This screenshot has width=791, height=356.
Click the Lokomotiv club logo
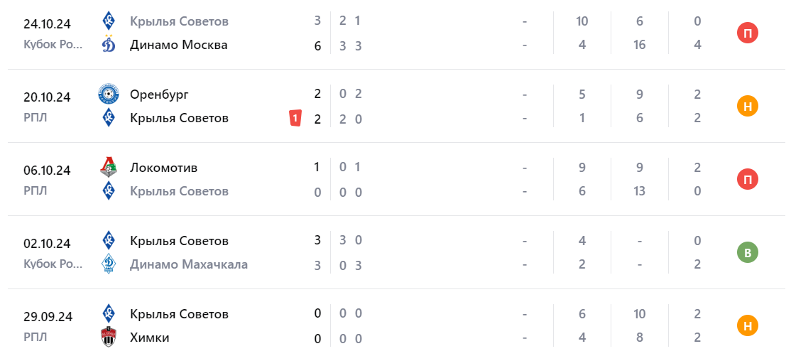pyautogui.click(x=109, y=168)
